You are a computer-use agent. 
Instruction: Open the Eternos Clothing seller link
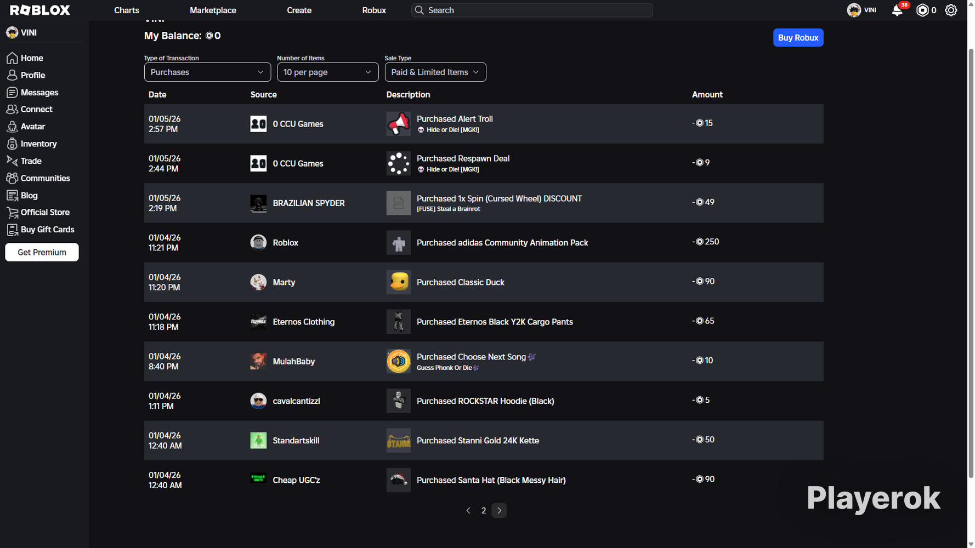point(304,322)
